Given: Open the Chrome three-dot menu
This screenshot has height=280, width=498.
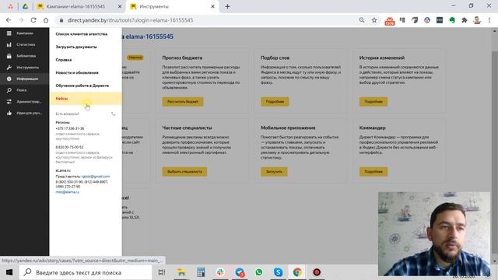Looking at the screenshot, I should pos(489,20).
